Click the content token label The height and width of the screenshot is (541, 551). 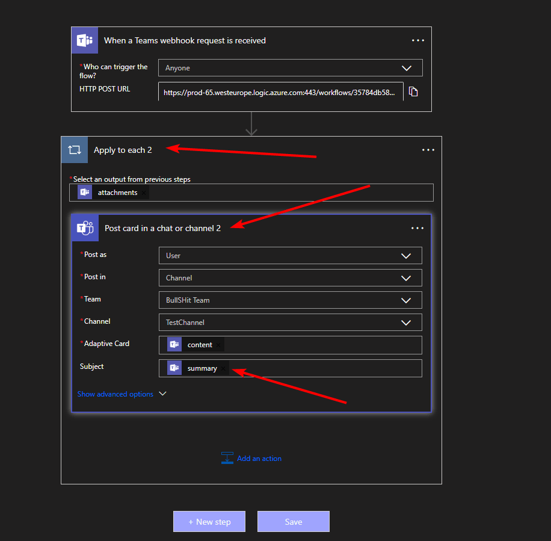200,345
